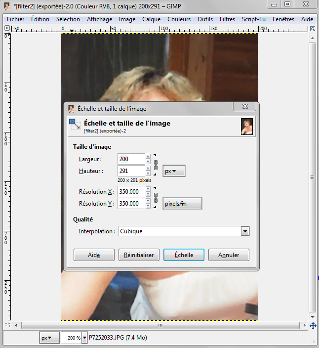Click the Aide button in dialog

[x=94, y=255]
